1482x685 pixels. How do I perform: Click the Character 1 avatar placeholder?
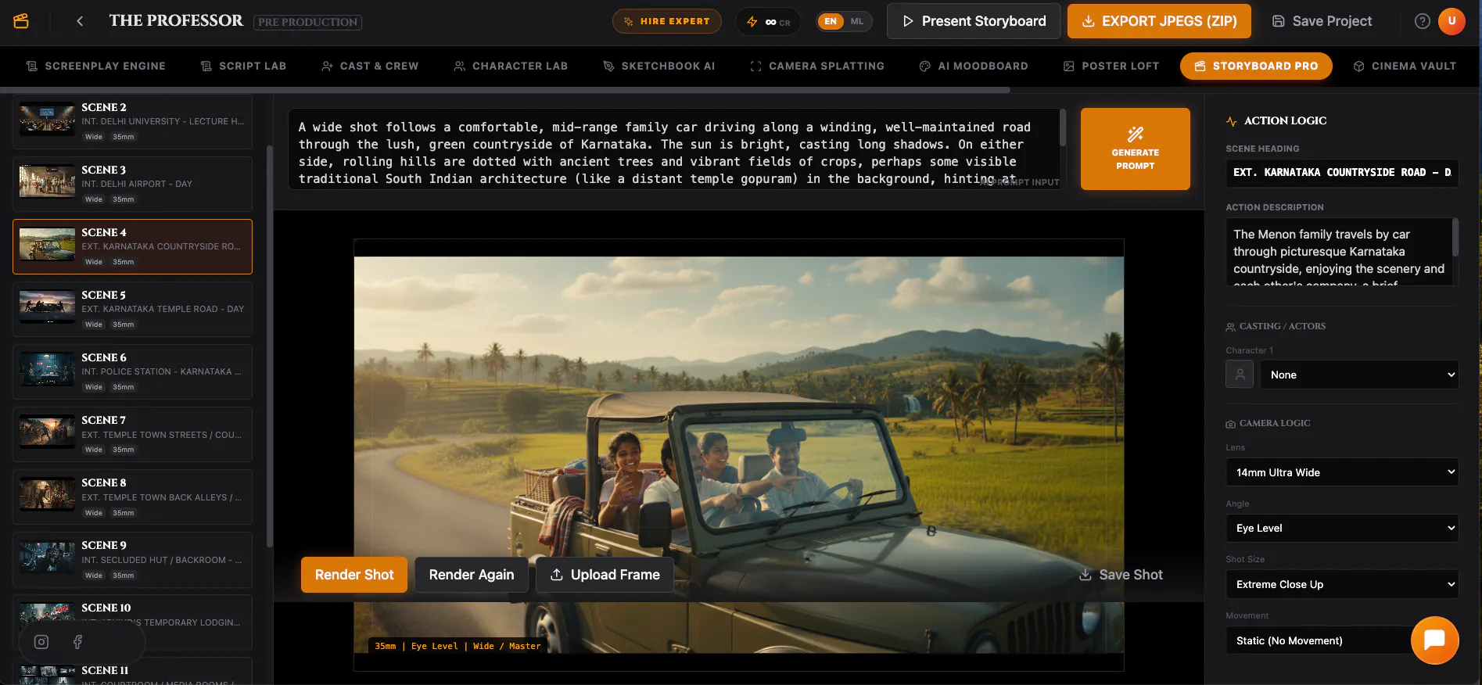[x=1240, y=375]
